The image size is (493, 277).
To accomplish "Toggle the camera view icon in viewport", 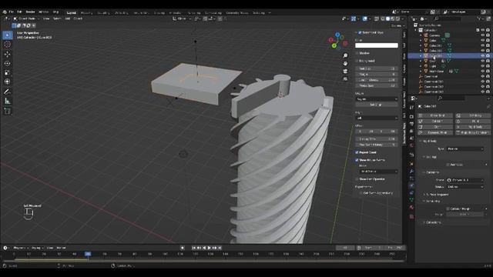I will [x=345, y=72].
